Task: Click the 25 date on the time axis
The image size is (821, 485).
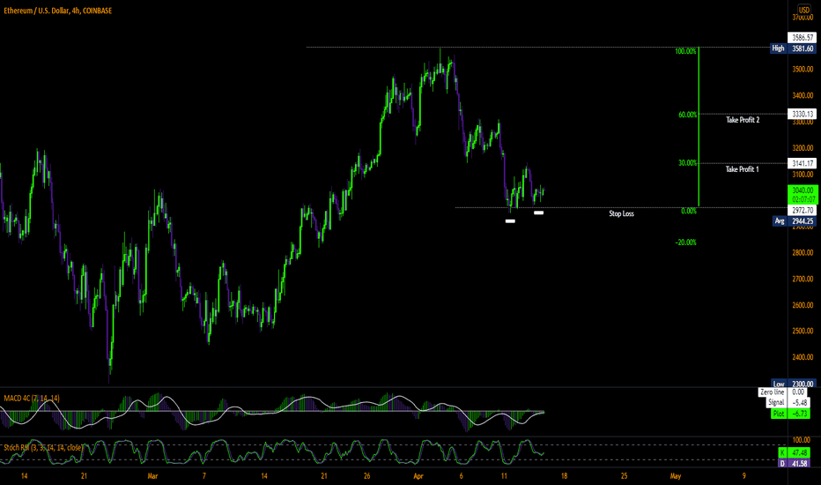Action: [625, 476]
